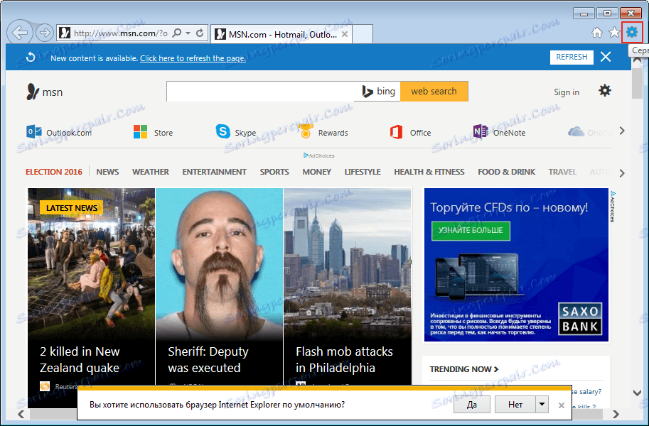Click the MSN butterfly logo
This screenshot has width=649, height=426.
[34, 92]
